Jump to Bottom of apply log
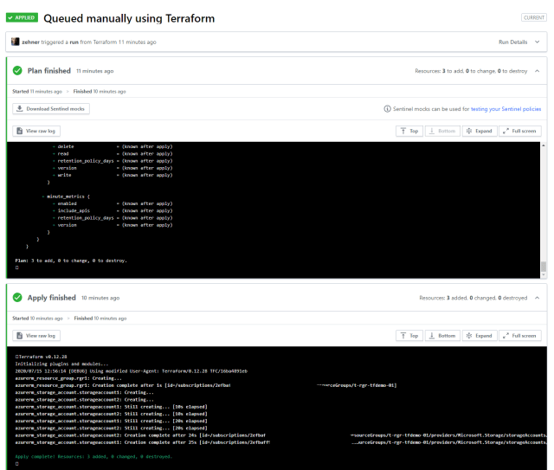 [442, 335]
